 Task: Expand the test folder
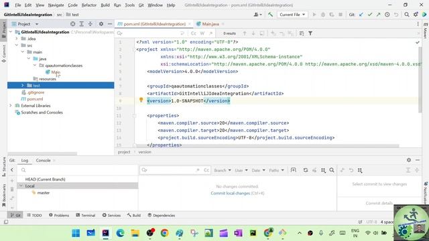pos(23,86)
